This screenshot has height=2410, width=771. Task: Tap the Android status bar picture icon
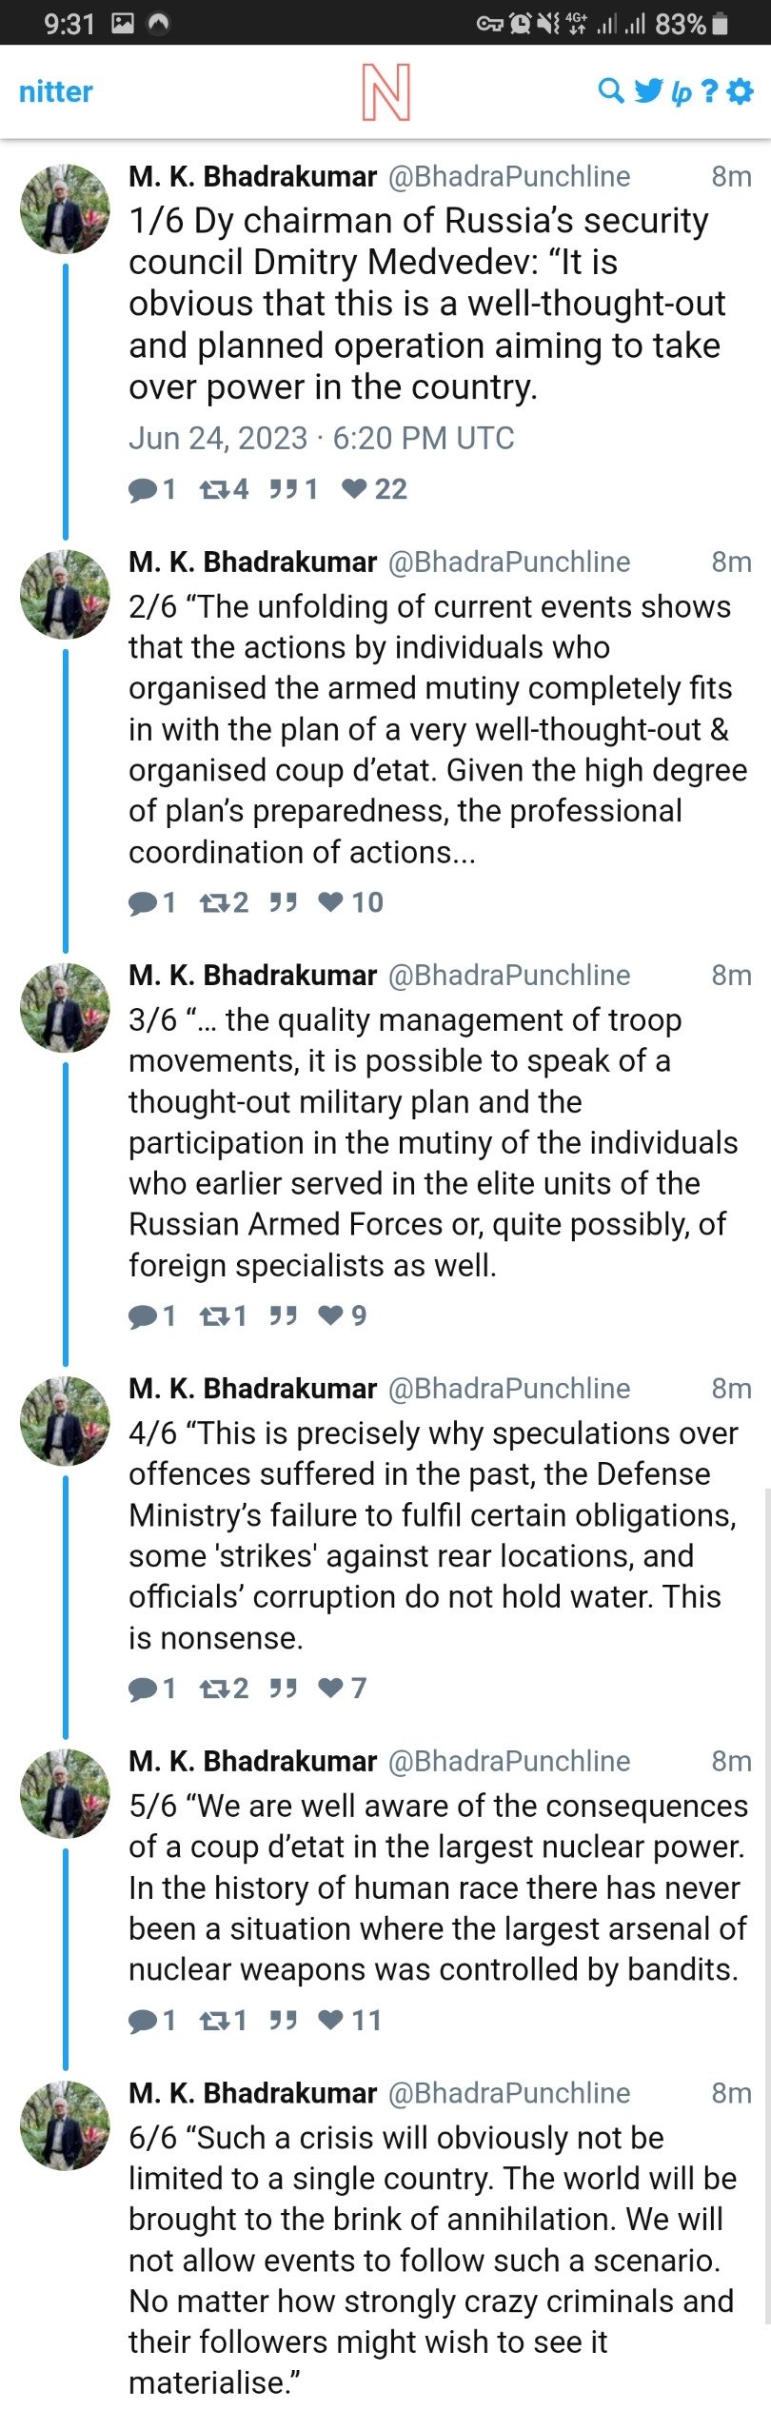pyautogui.click(x=123, y=23)
